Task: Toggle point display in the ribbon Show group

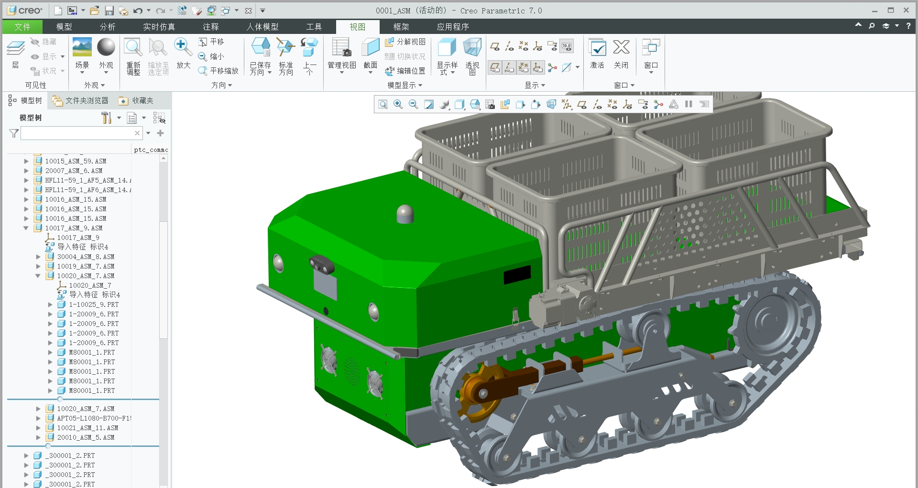Action: click(524, 46)
